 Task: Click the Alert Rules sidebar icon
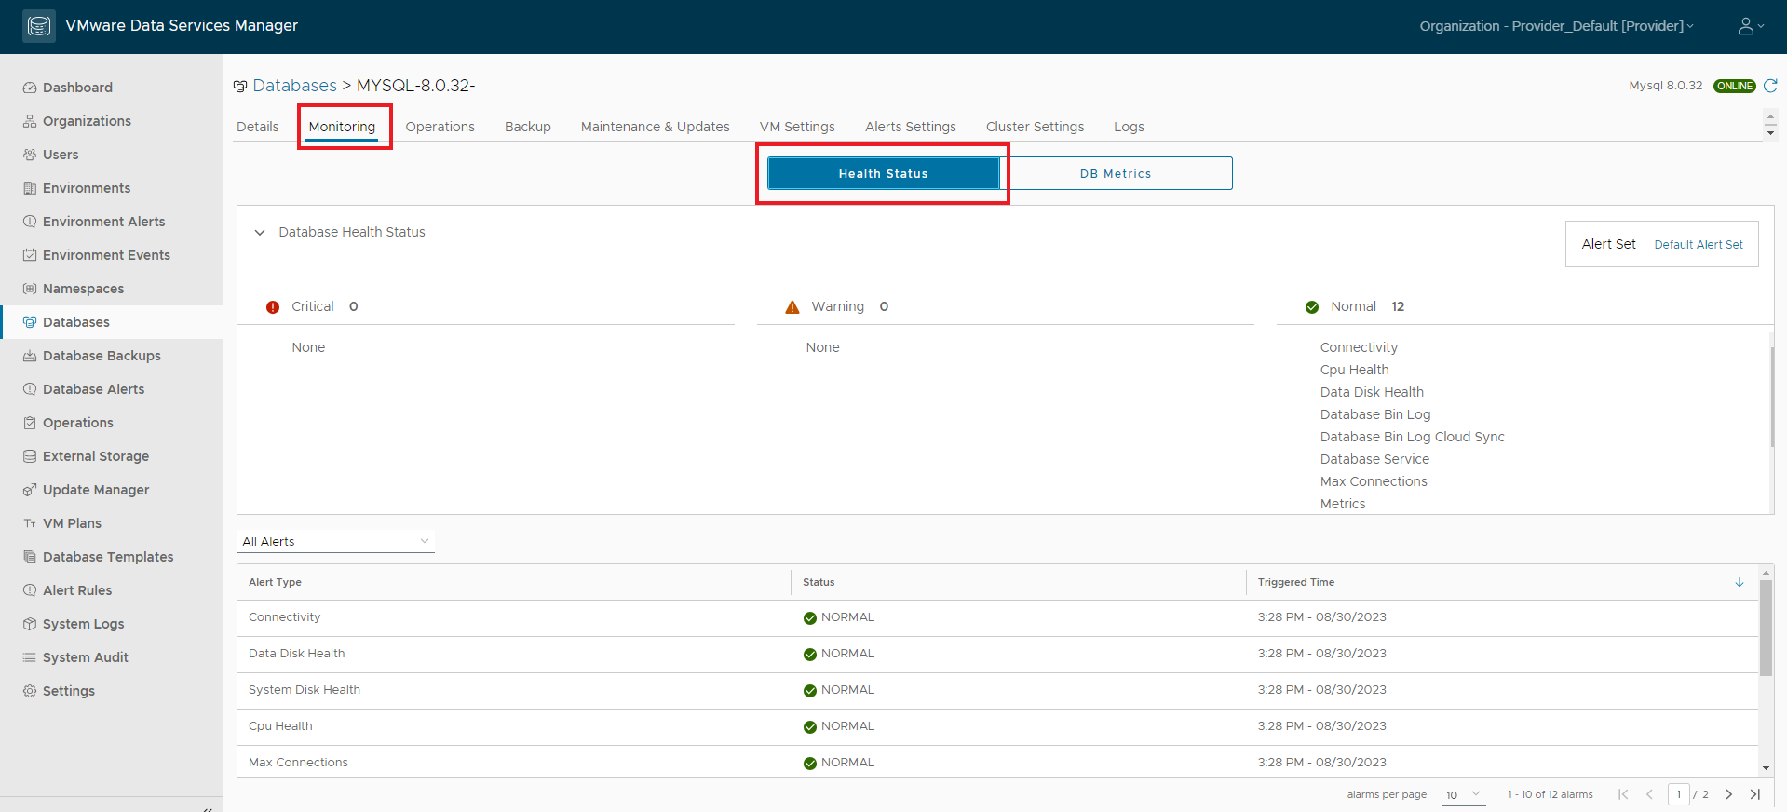(x=30, y=590)
